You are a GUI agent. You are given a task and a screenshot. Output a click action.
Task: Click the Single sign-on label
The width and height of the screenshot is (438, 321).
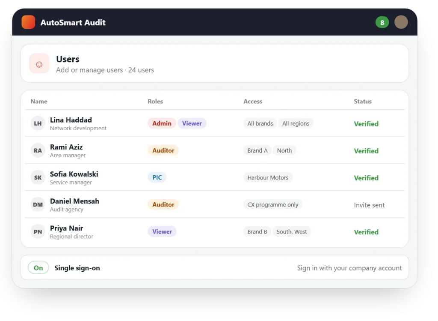pyautogui.click(x=77, y=268)
